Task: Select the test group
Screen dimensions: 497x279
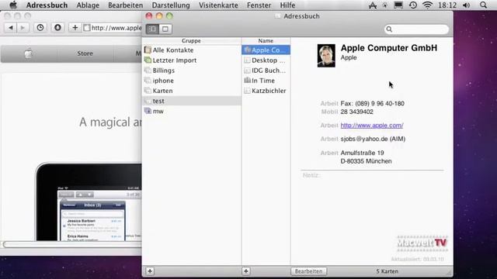Action: (192, 101)
